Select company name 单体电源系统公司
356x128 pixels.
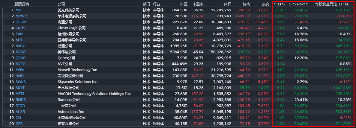coord(72,16)
